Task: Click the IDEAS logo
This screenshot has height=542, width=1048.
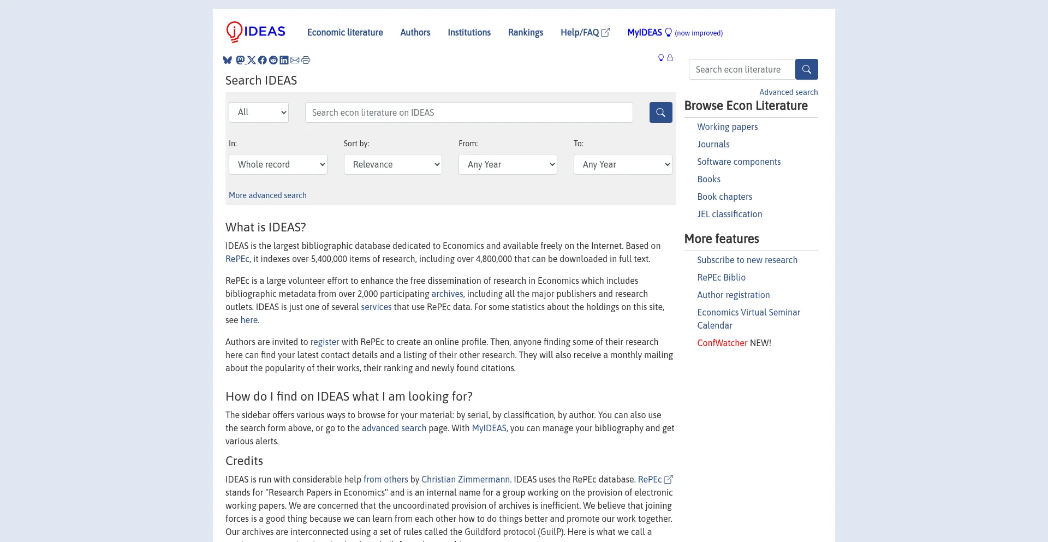Action: point(255,32)
